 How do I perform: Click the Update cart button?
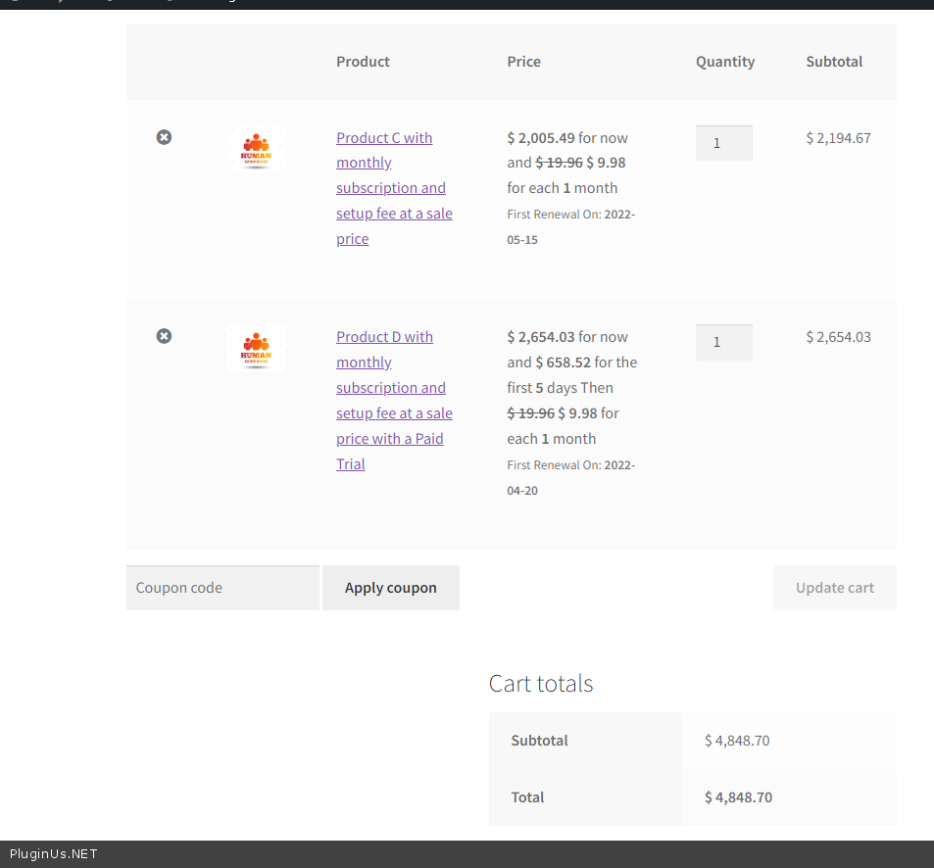coord(834,588)
